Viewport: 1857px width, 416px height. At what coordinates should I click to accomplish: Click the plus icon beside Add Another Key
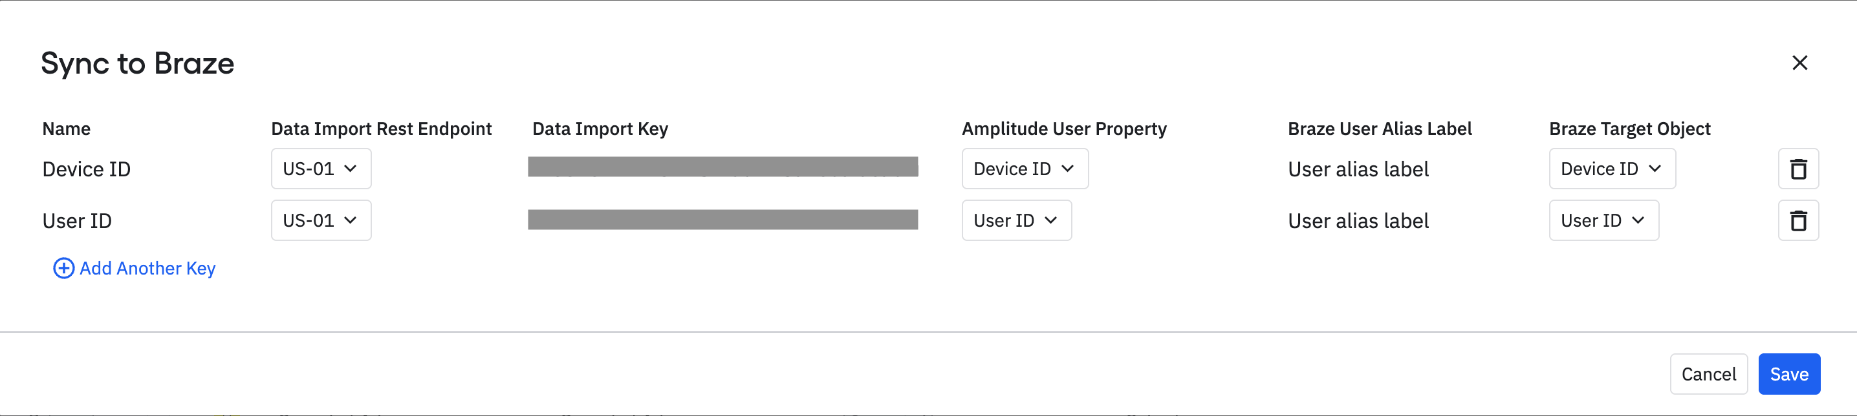(63, 269)
